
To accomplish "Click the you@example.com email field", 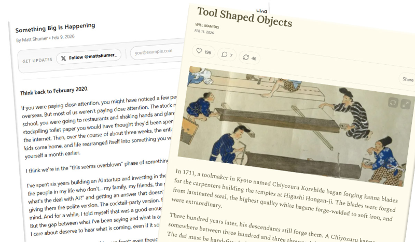I will 157,51.
